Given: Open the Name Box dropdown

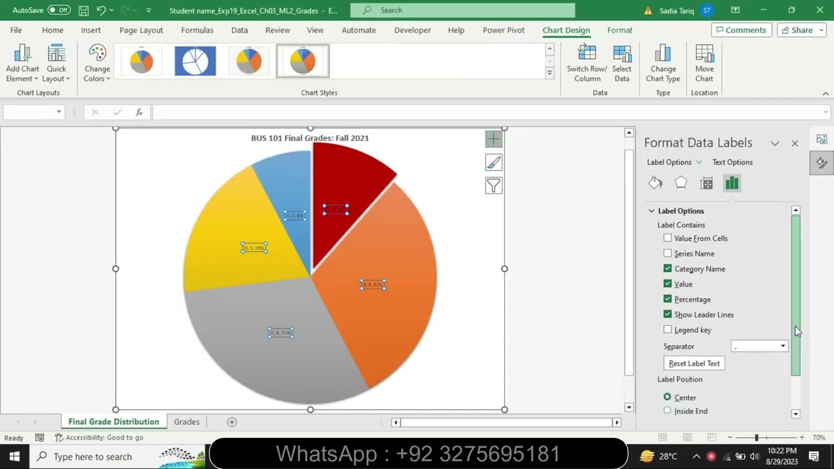Looking at the screenshot, I should point(59,112).
